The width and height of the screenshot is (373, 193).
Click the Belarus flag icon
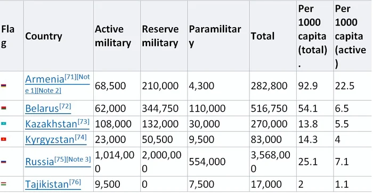tap(3, 108)
